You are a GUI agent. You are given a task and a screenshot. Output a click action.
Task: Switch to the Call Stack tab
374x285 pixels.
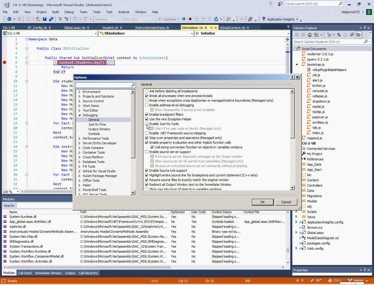tap(25, 273)
